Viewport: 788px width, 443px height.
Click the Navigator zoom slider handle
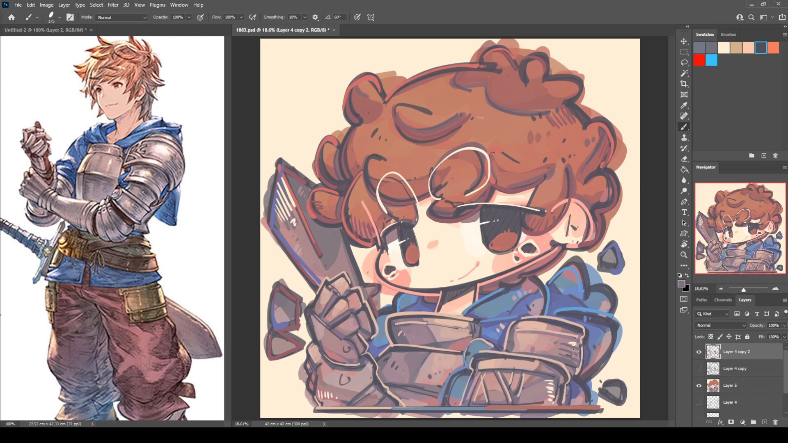pos(743,290)
